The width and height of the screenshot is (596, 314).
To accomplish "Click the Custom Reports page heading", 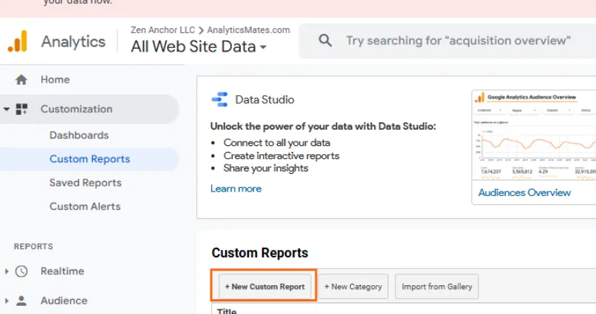I will tap(260, 253).
